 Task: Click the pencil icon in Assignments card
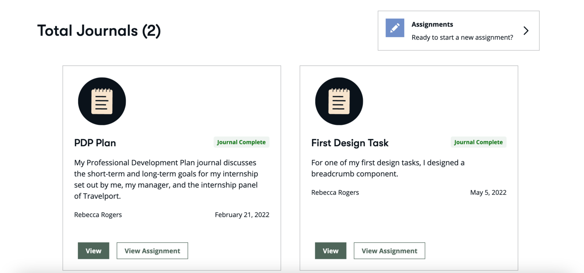(395, 28)
